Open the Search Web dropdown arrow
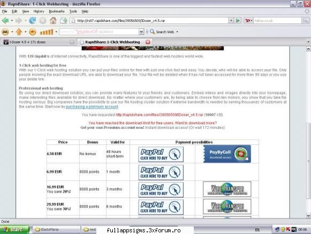Screen dimensions: 311x234 177,32
